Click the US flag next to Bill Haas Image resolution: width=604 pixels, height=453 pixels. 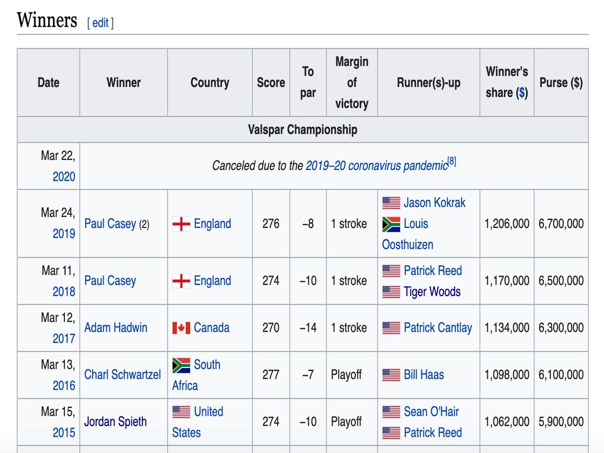391,375
